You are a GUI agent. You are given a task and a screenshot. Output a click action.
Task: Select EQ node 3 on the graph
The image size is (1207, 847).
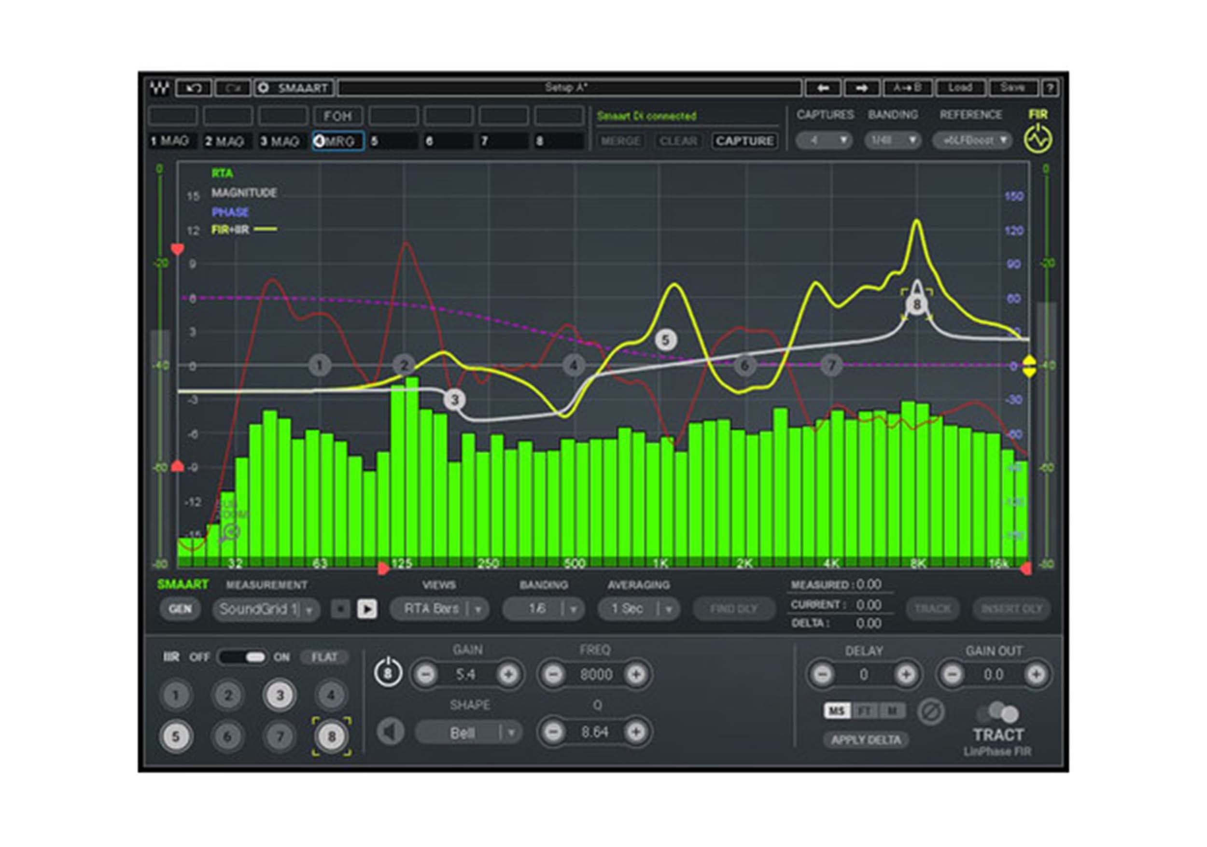(455, 400)
